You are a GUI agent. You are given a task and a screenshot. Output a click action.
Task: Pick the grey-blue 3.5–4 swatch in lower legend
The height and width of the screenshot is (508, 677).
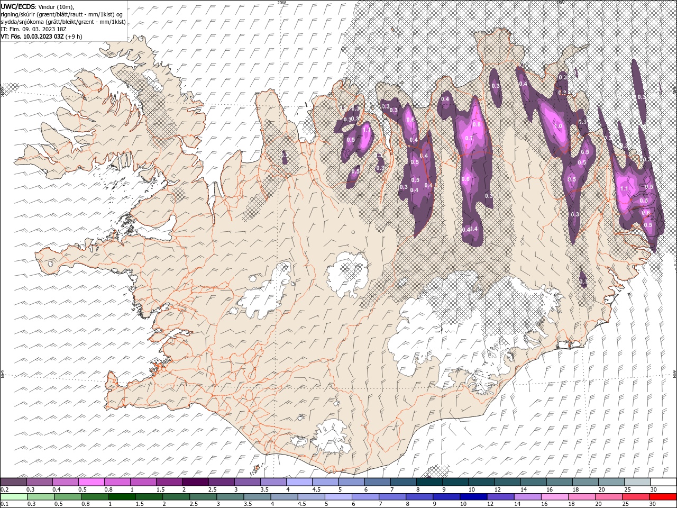258,497
